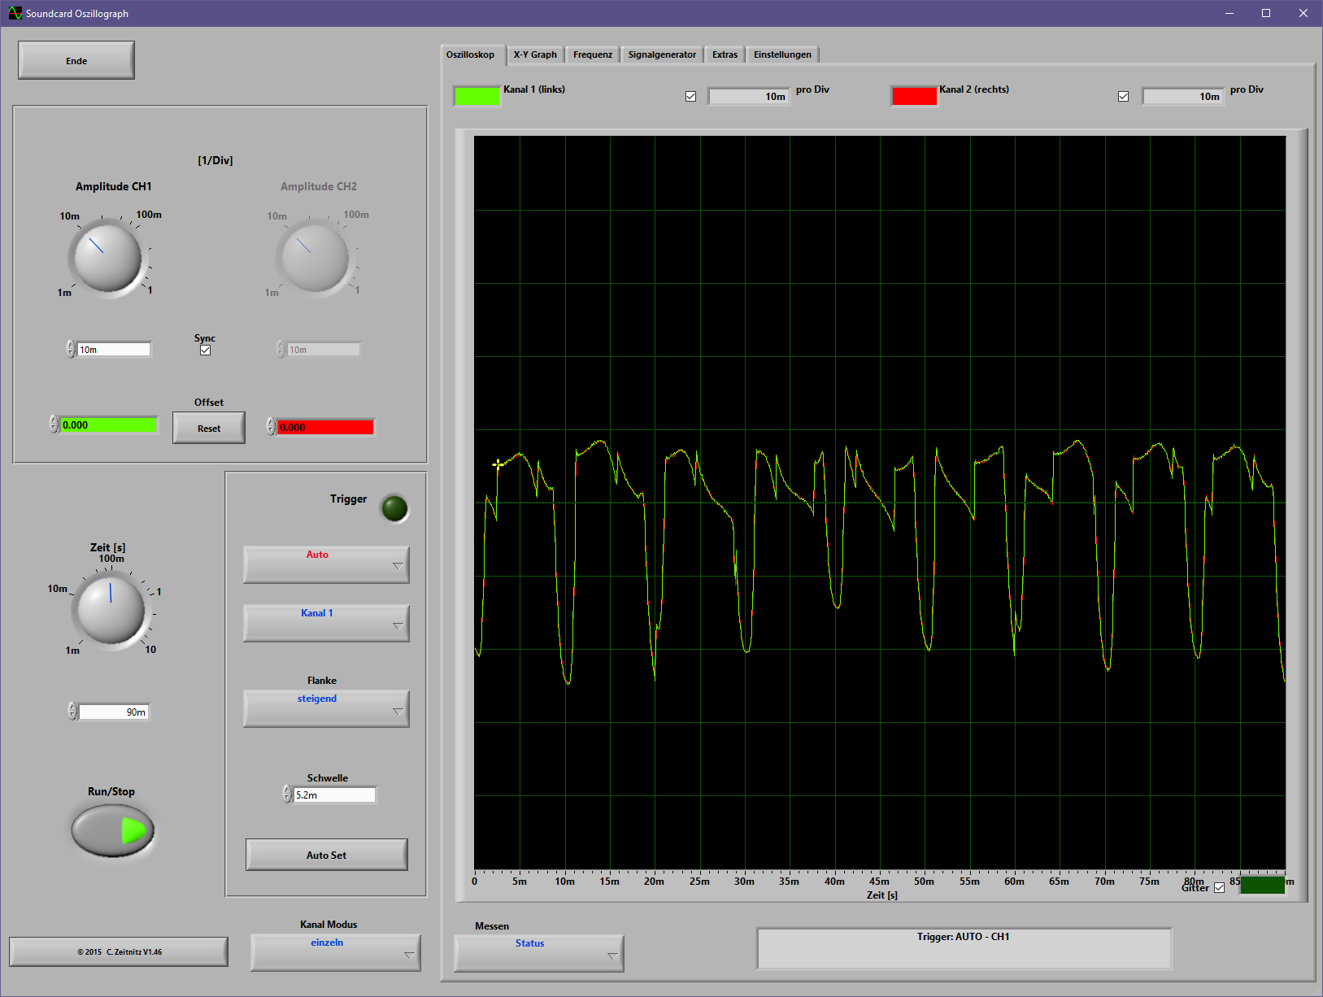The height and width of the screenshot is (997, 1323).
Task: Click the Zeit 90m input field
Action: point(114,712)
